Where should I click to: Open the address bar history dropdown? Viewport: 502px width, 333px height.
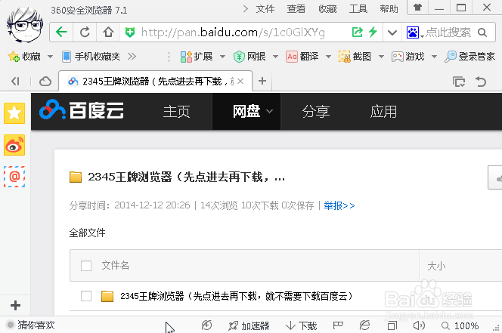(x=392, y=32)
